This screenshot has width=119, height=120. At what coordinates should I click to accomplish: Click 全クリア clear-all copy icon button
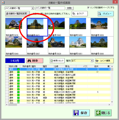pos(80,14)
